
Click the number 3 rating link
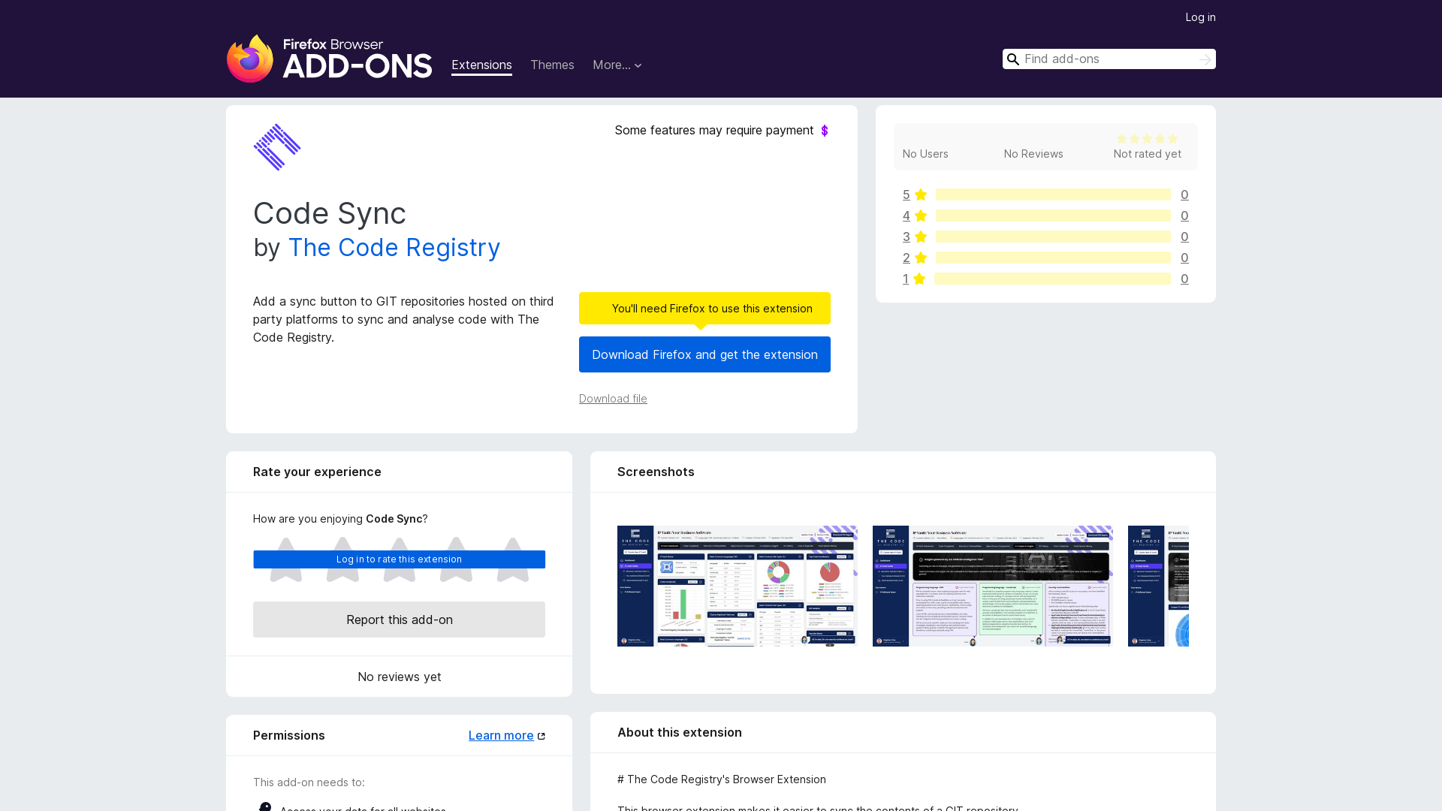click(907, 237)
